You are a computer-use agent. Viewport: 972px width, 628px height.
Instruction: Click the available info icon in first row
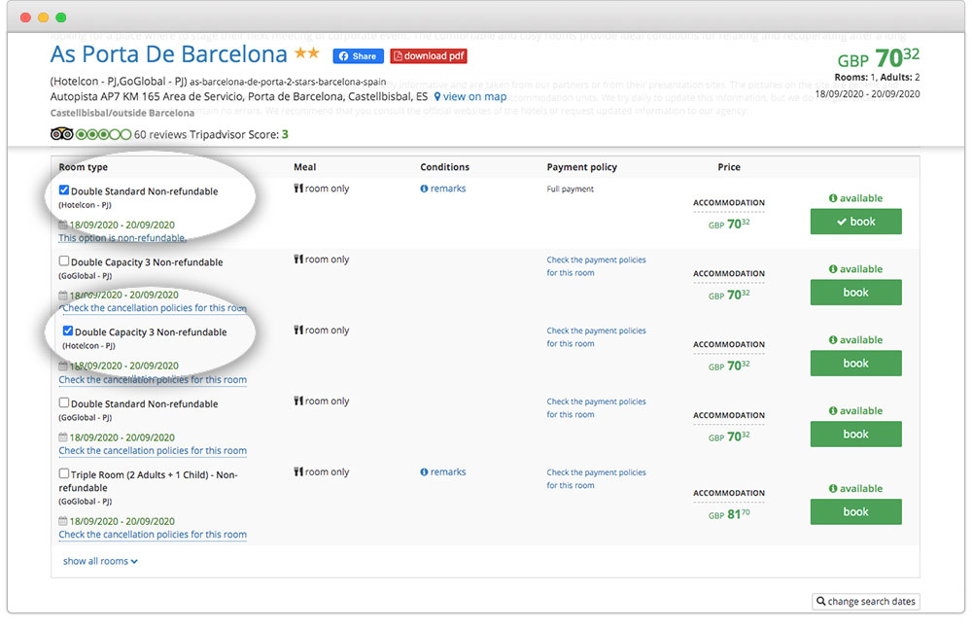[833, 198]
